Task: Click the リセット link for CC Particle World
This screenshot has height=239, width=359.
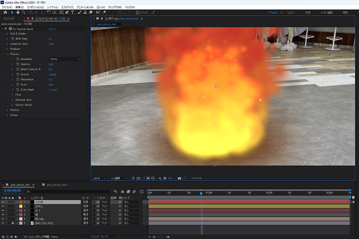Action: [x=52, y=29]
